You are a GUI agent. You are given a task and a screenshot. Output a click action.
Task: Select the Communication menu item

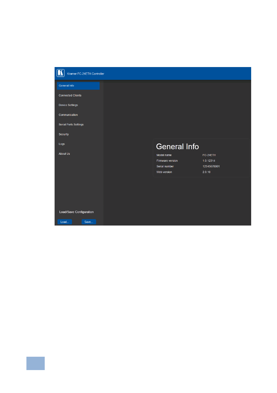click(68, 115)
